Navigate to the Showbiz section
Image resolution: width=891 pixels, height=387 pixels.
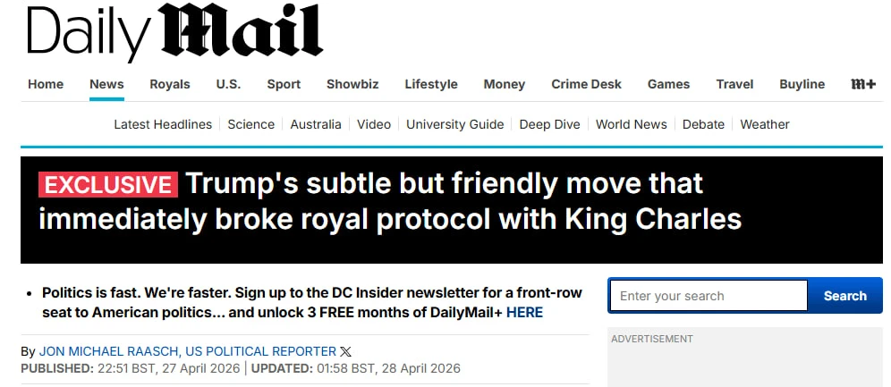point(352,84)
